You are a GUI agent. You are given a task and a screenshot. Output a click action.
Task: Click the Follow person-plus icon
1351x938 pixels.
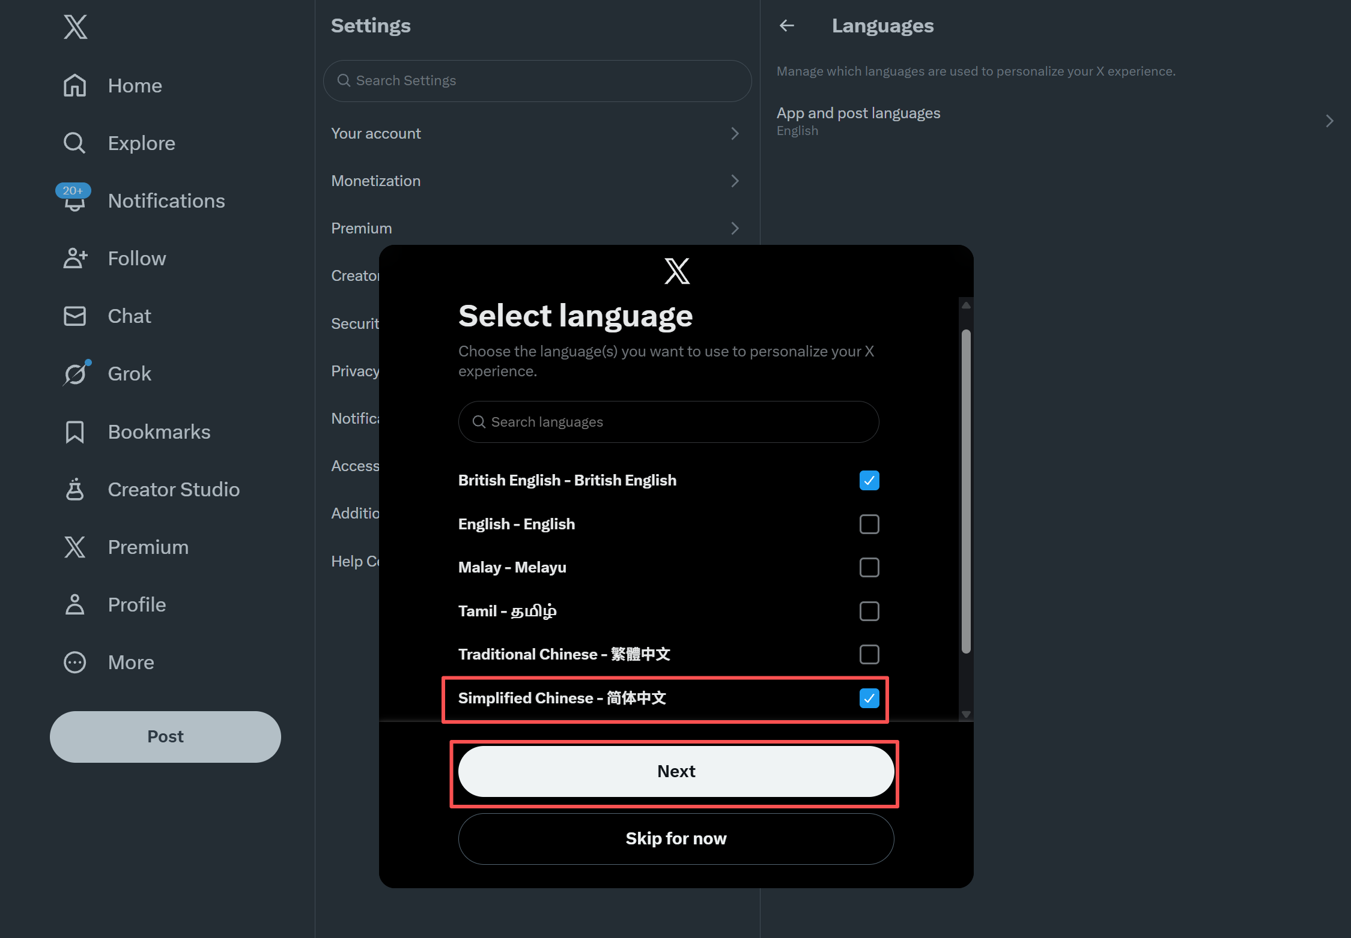pyautogui.click(x=75, y=258)
